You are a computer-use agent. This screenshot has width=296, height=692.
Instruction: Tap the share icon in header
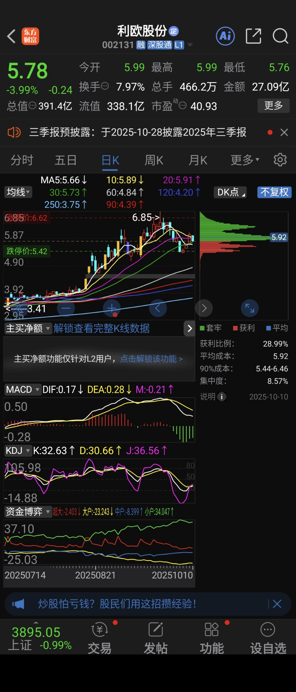pyautogui.click(x=253, y=36)
